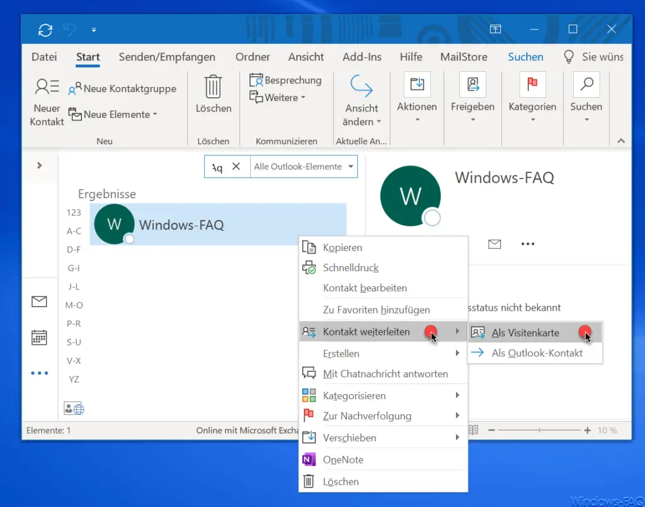Image resolution: width=645 pixels, height=507 pixels.
Task: Expand the folder pane with the arrow
Action: pyautogui.click(x=40, y=166)
